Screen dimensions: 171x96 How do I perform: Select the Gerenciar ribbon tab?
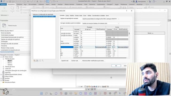click(x=92, y=4)
